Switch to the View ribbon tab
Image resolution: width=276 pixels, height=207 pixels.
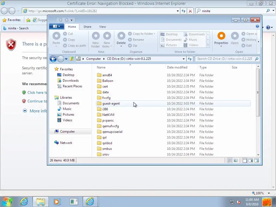[102, 27]
